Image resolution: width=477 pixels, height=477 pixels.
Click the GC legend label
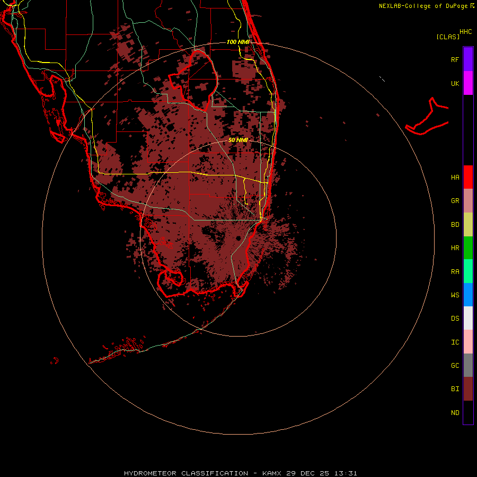point(455,365)
